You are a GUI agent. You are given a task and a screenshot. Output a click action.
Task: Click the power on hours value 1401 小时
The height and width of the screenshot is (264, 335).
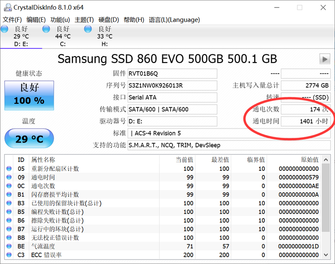306,121
